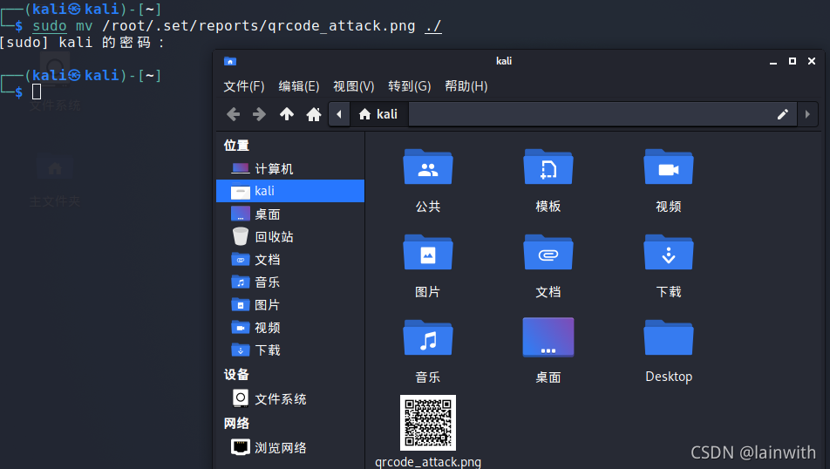
Task: Close the kali file manager window
Action: pyautogui.click(x=812, y=61)
